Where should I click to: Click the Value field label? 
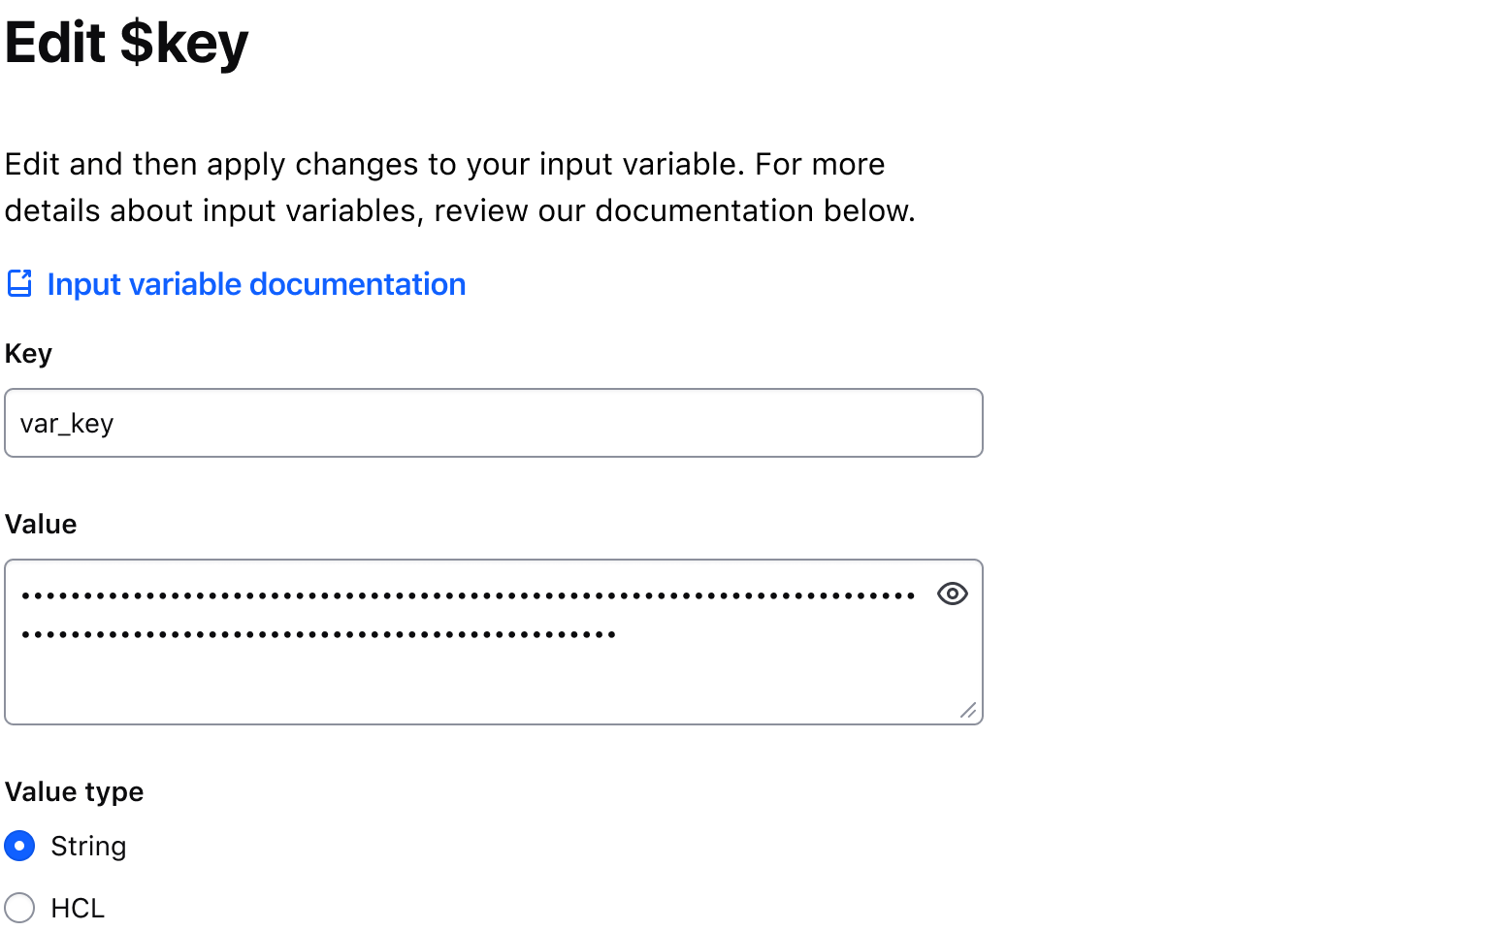pos(41,524)
